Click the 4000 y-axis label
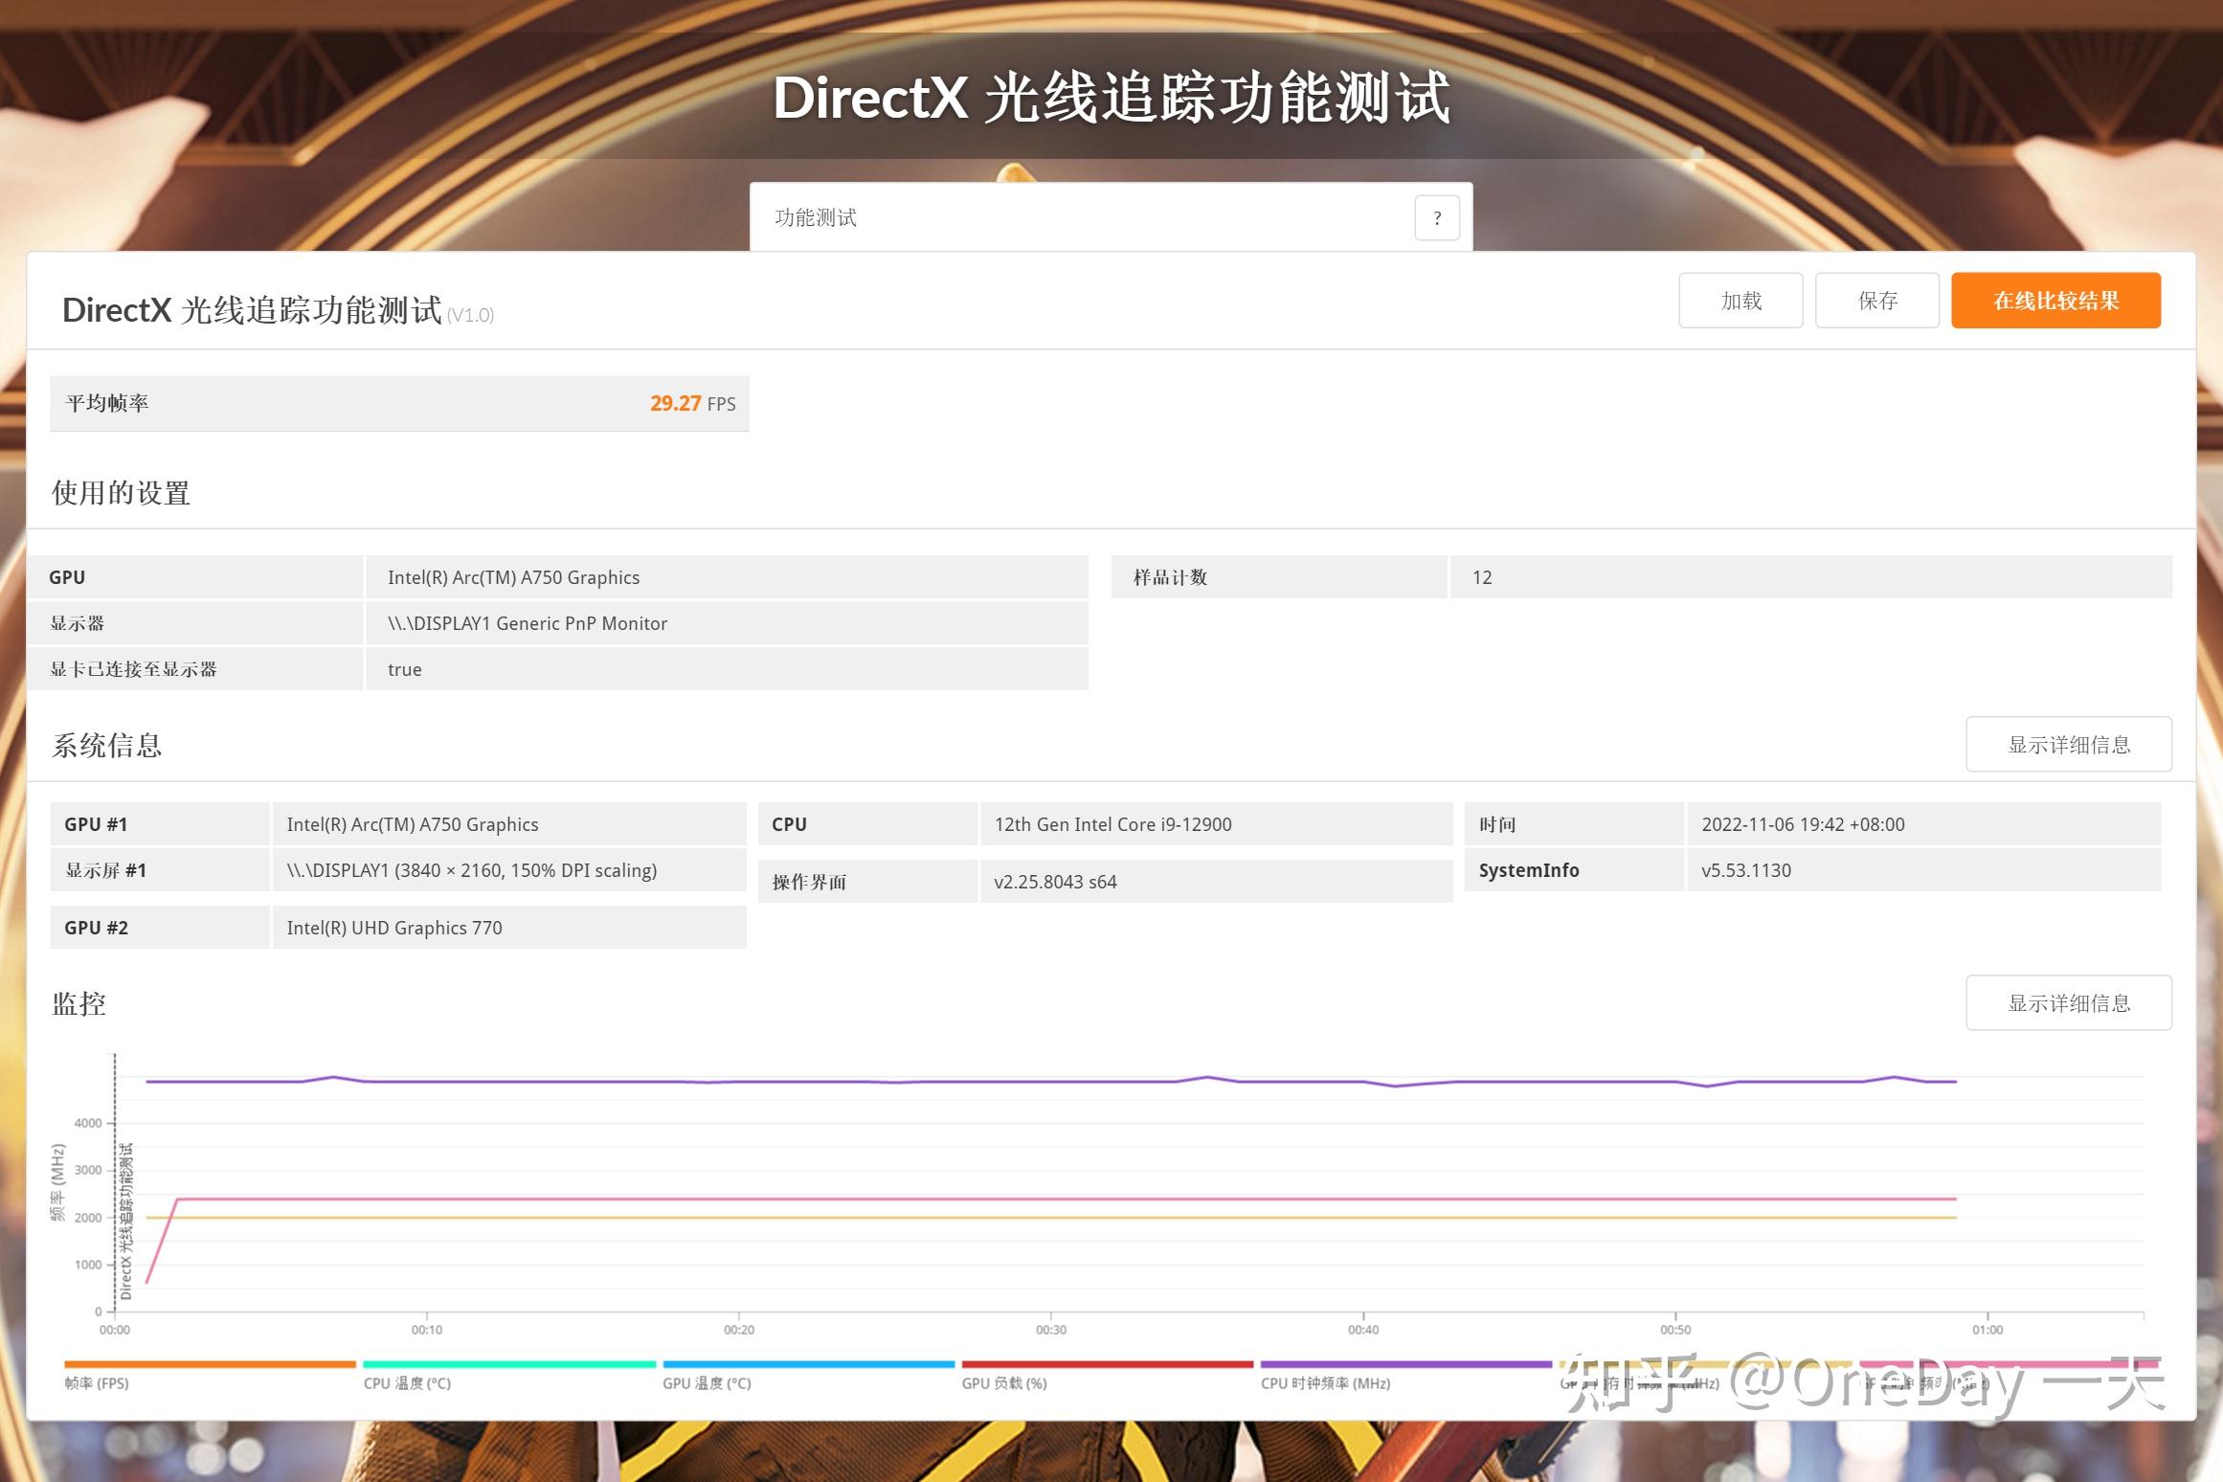 [88, 1123]
